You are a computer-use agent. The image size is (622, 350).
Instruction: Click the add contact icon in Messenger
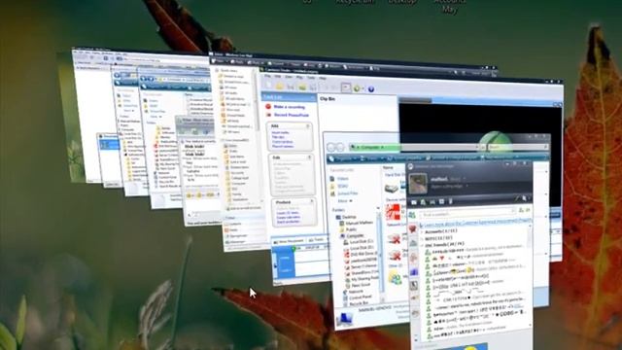tap(521, 210)
